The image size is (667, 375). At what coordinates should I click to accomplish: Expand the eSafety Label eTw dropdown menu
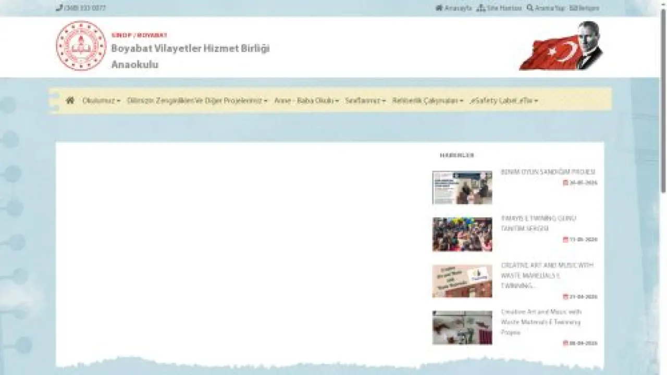pos(504,101)
